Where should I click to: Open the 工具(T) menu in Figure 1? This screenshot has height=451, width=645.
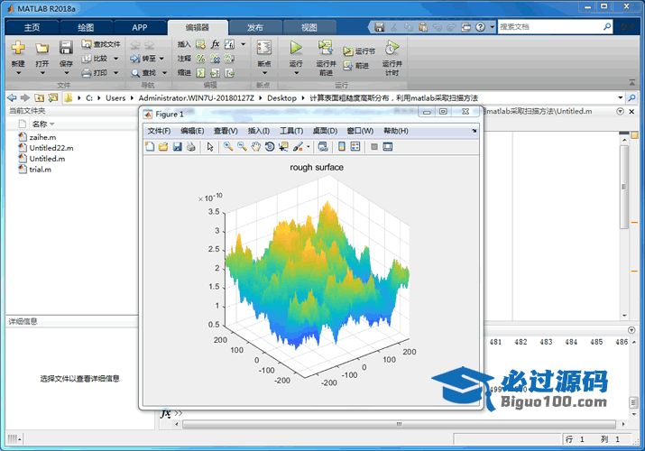pyautogui.click(x=291, y=131)
